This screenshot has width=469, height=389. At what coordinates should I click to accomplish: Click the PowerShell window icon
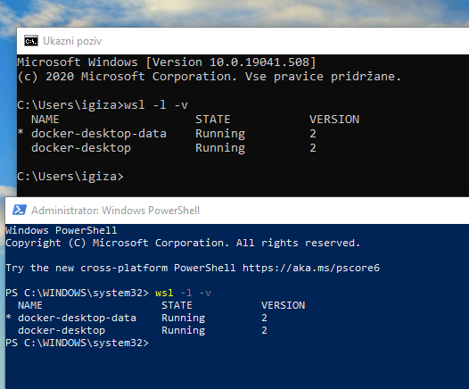[x=20, y=210]
